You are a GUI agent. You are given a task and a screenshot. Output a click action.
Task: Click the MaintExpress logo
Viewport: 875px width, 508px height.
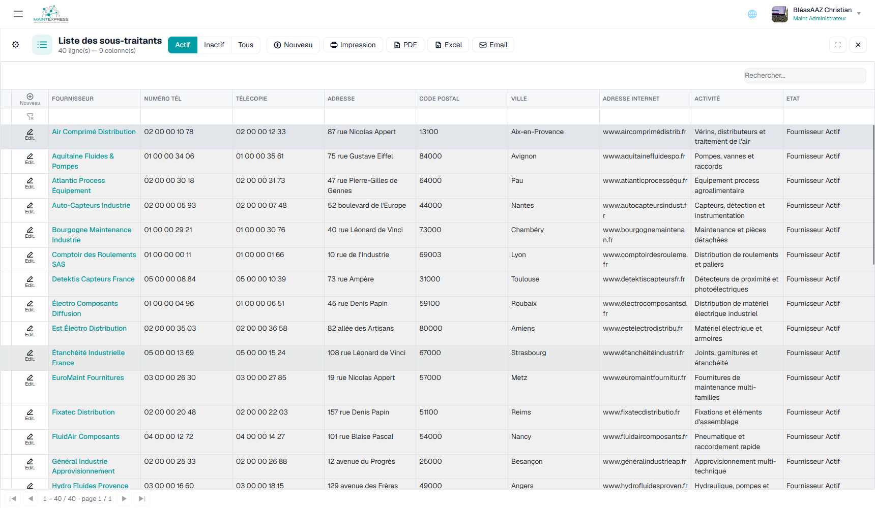tap(51, 14)
